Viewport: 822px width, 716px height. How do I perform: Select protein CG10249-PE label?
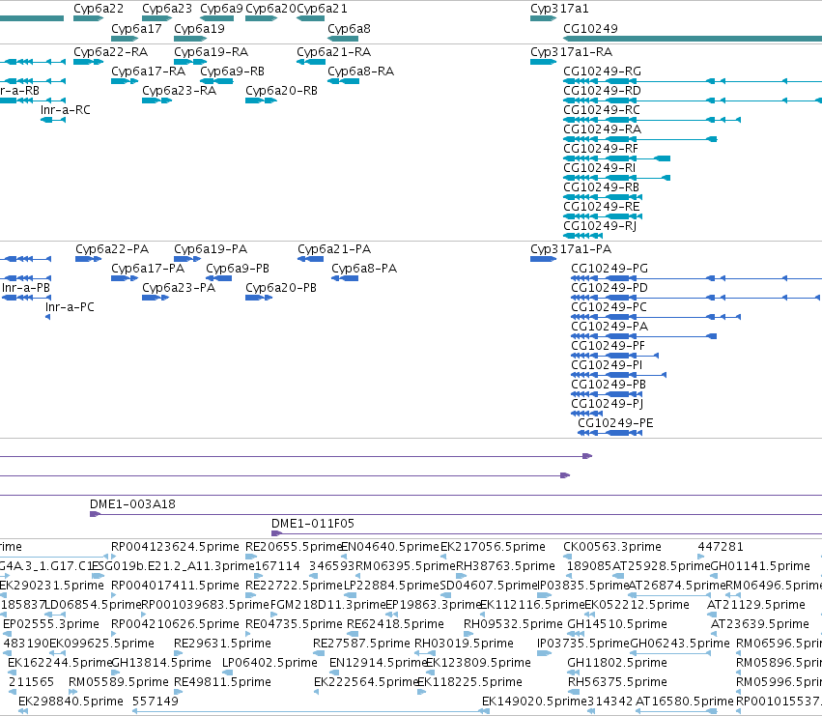(x=615, y=423)
